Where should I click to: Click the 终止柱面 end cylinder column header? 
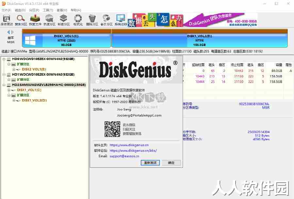point(237,65)
